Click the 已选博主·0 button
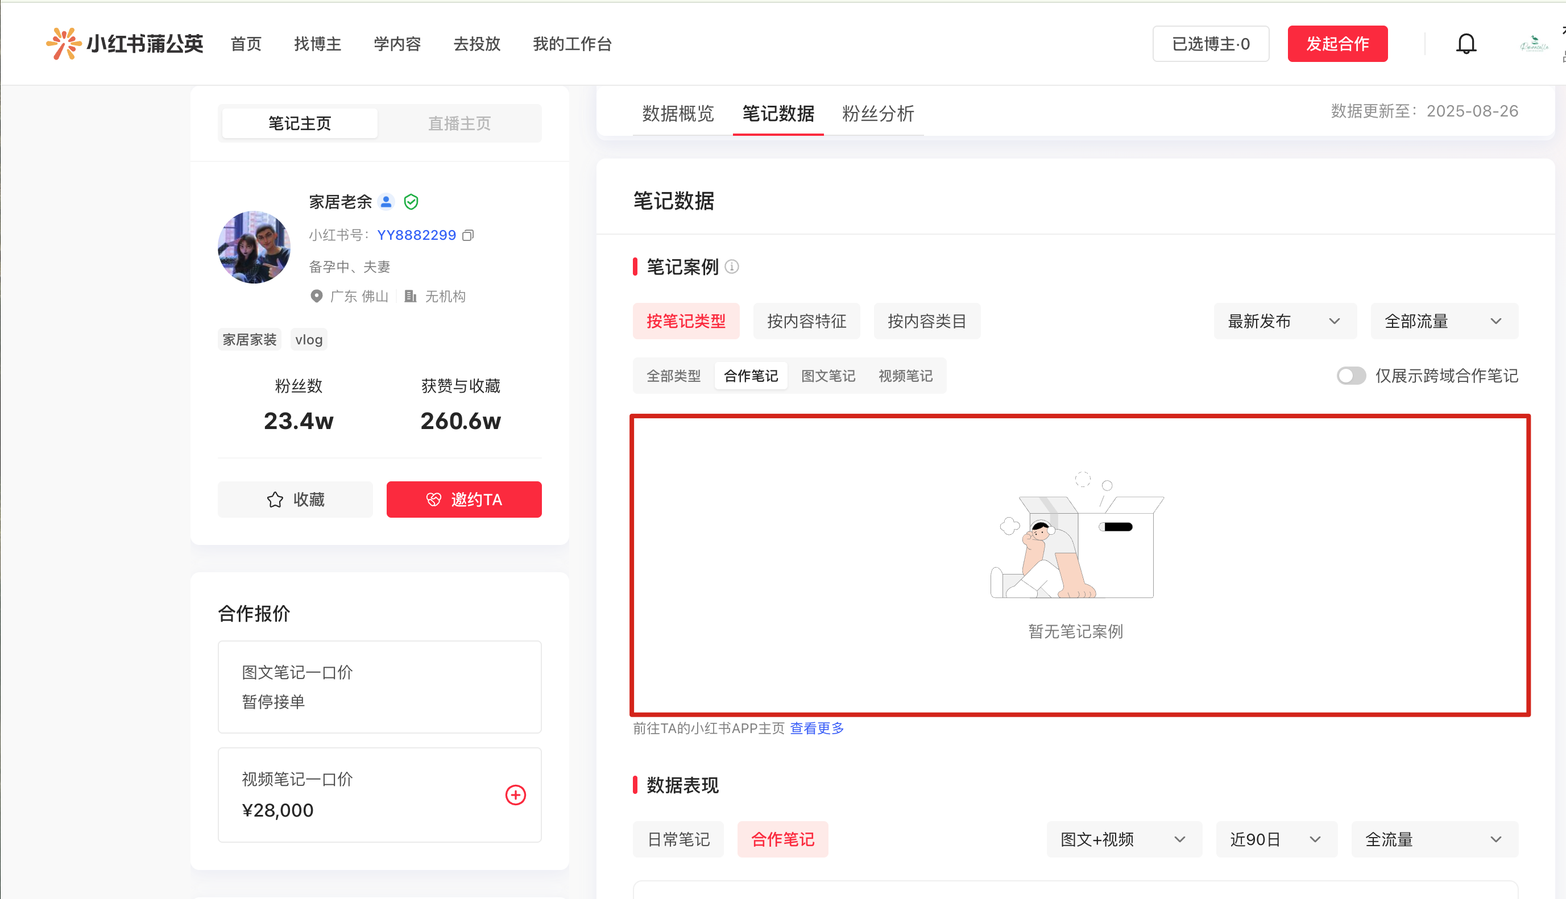The width and height of the screenshot is (1566, 899). pos(1211,44)
